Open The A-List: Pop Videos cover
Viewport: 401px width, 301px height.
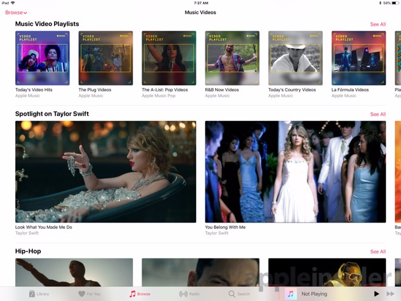[x=169, y=58]
